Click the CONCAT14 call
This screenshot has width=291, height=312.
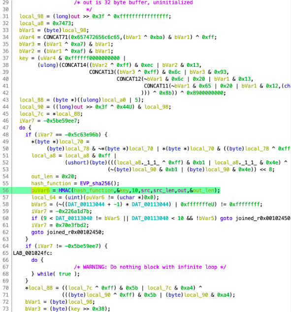(x=74, y=65)
